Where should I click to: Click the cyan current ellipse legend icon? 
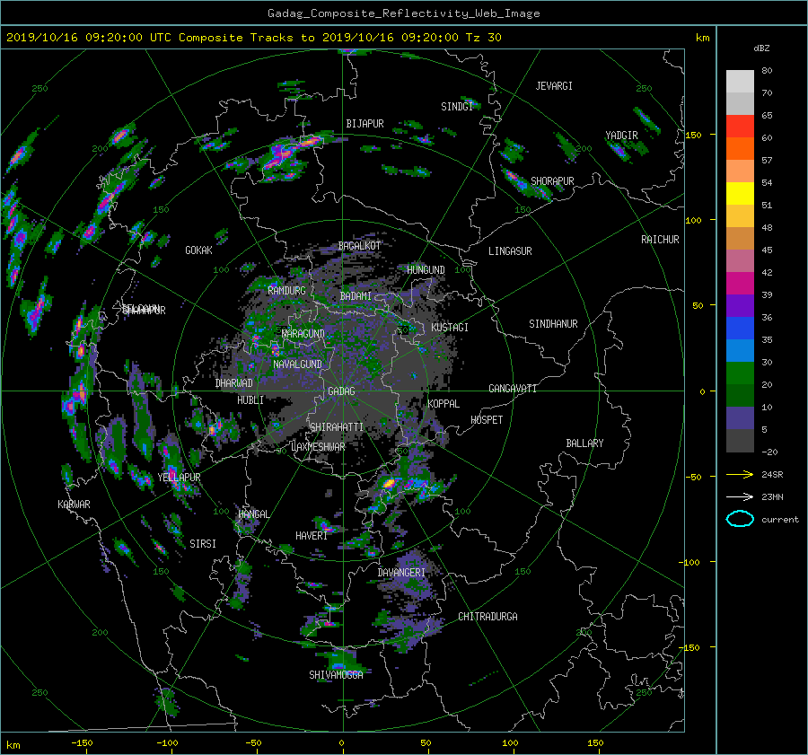[740, 519]
